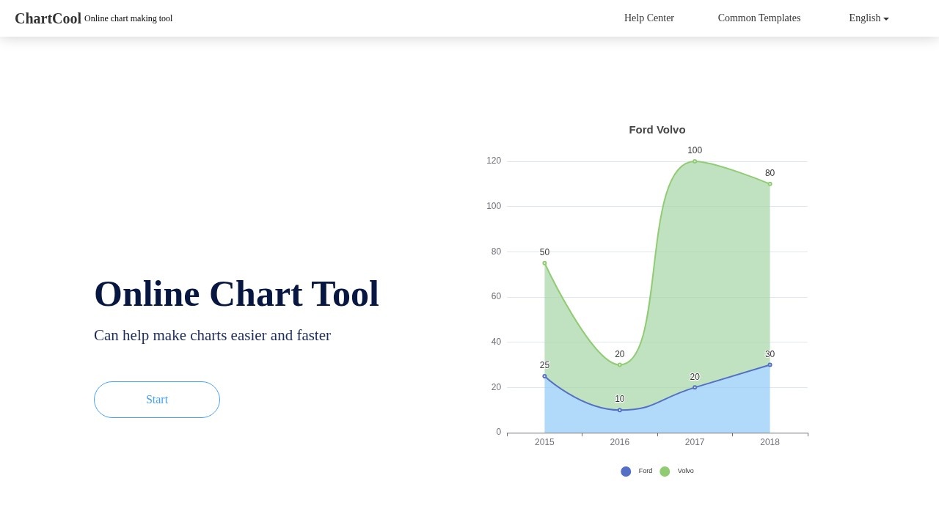Toggle Ford series via legend circle
The image size is (939, 528).
626,472
